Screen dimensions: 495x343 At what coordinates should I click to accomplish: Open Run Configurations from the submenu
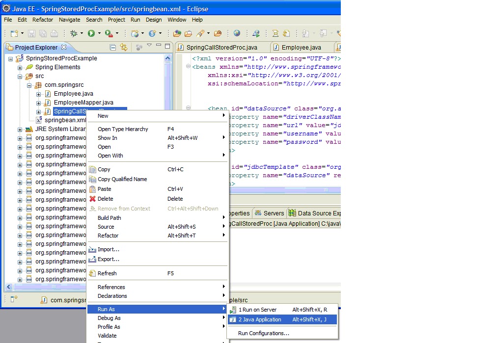261,333
